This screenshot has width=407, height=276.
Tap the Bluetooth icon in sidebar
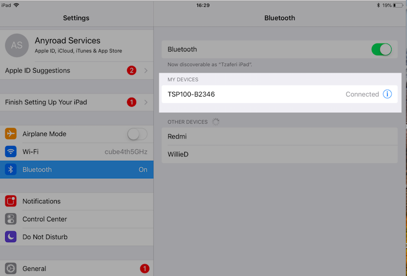coord(11,170)
